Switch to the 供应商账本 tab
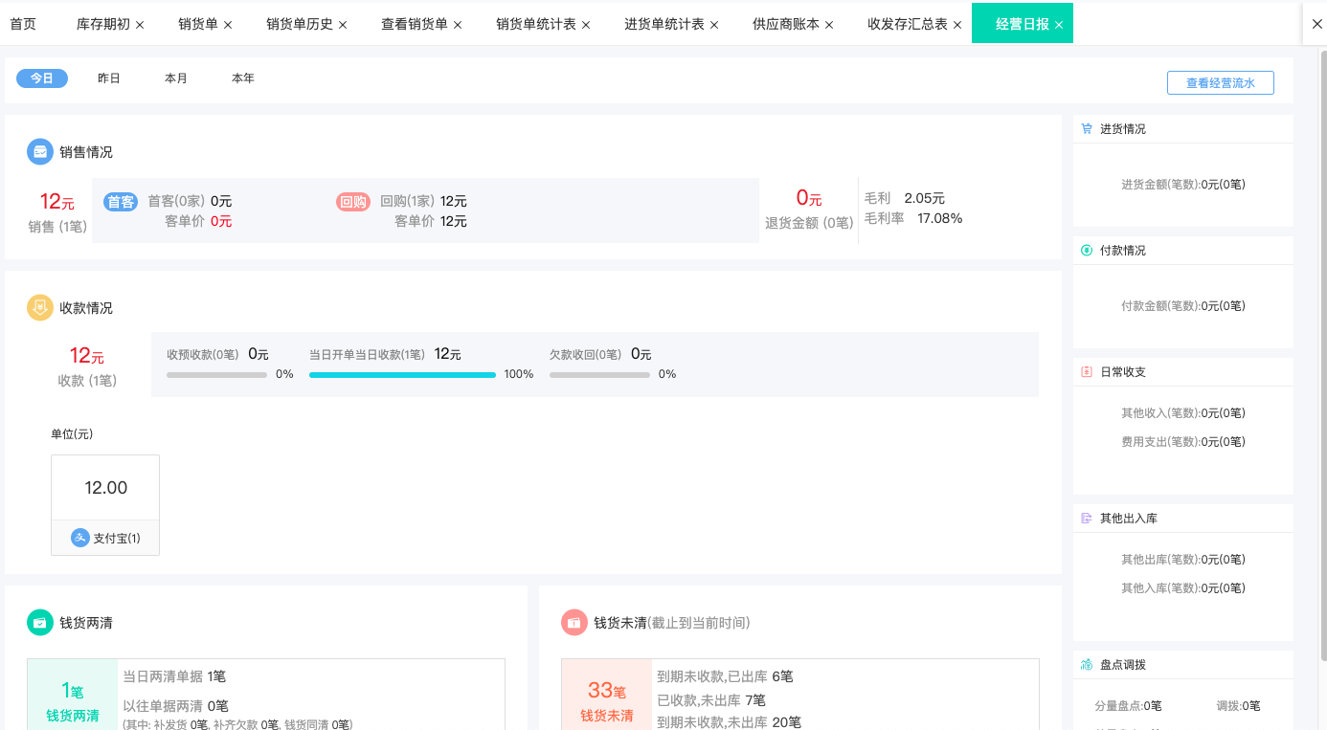 783,23
